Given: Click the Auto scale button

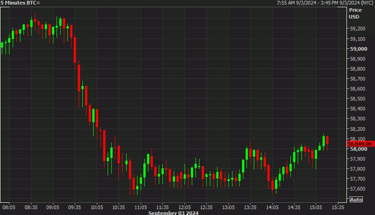Looking at the screenshot, I should (x=356, y=200).
